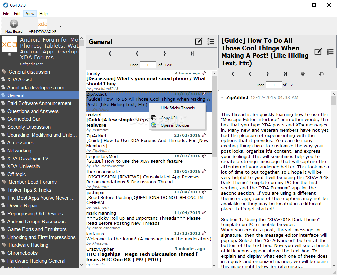The image size is (337, 275).
Task: Click the pin icon on the kinfauns thread
Action: (x=204, y=233)
